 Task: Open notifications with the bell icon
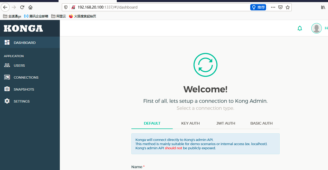[300, 28]
